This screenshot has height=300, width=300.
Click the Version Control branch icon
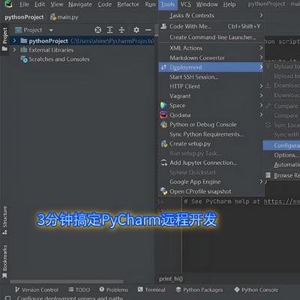17,289
